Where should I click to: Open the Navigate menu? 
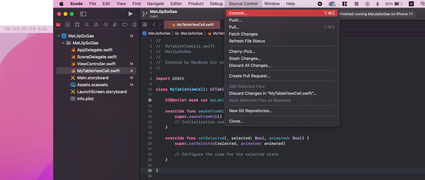point(156,3)
